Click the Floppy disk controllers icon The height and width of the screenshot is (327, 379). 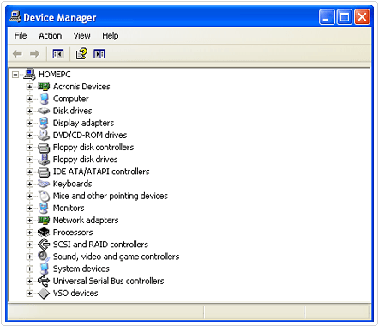click(x=44, y=148)
